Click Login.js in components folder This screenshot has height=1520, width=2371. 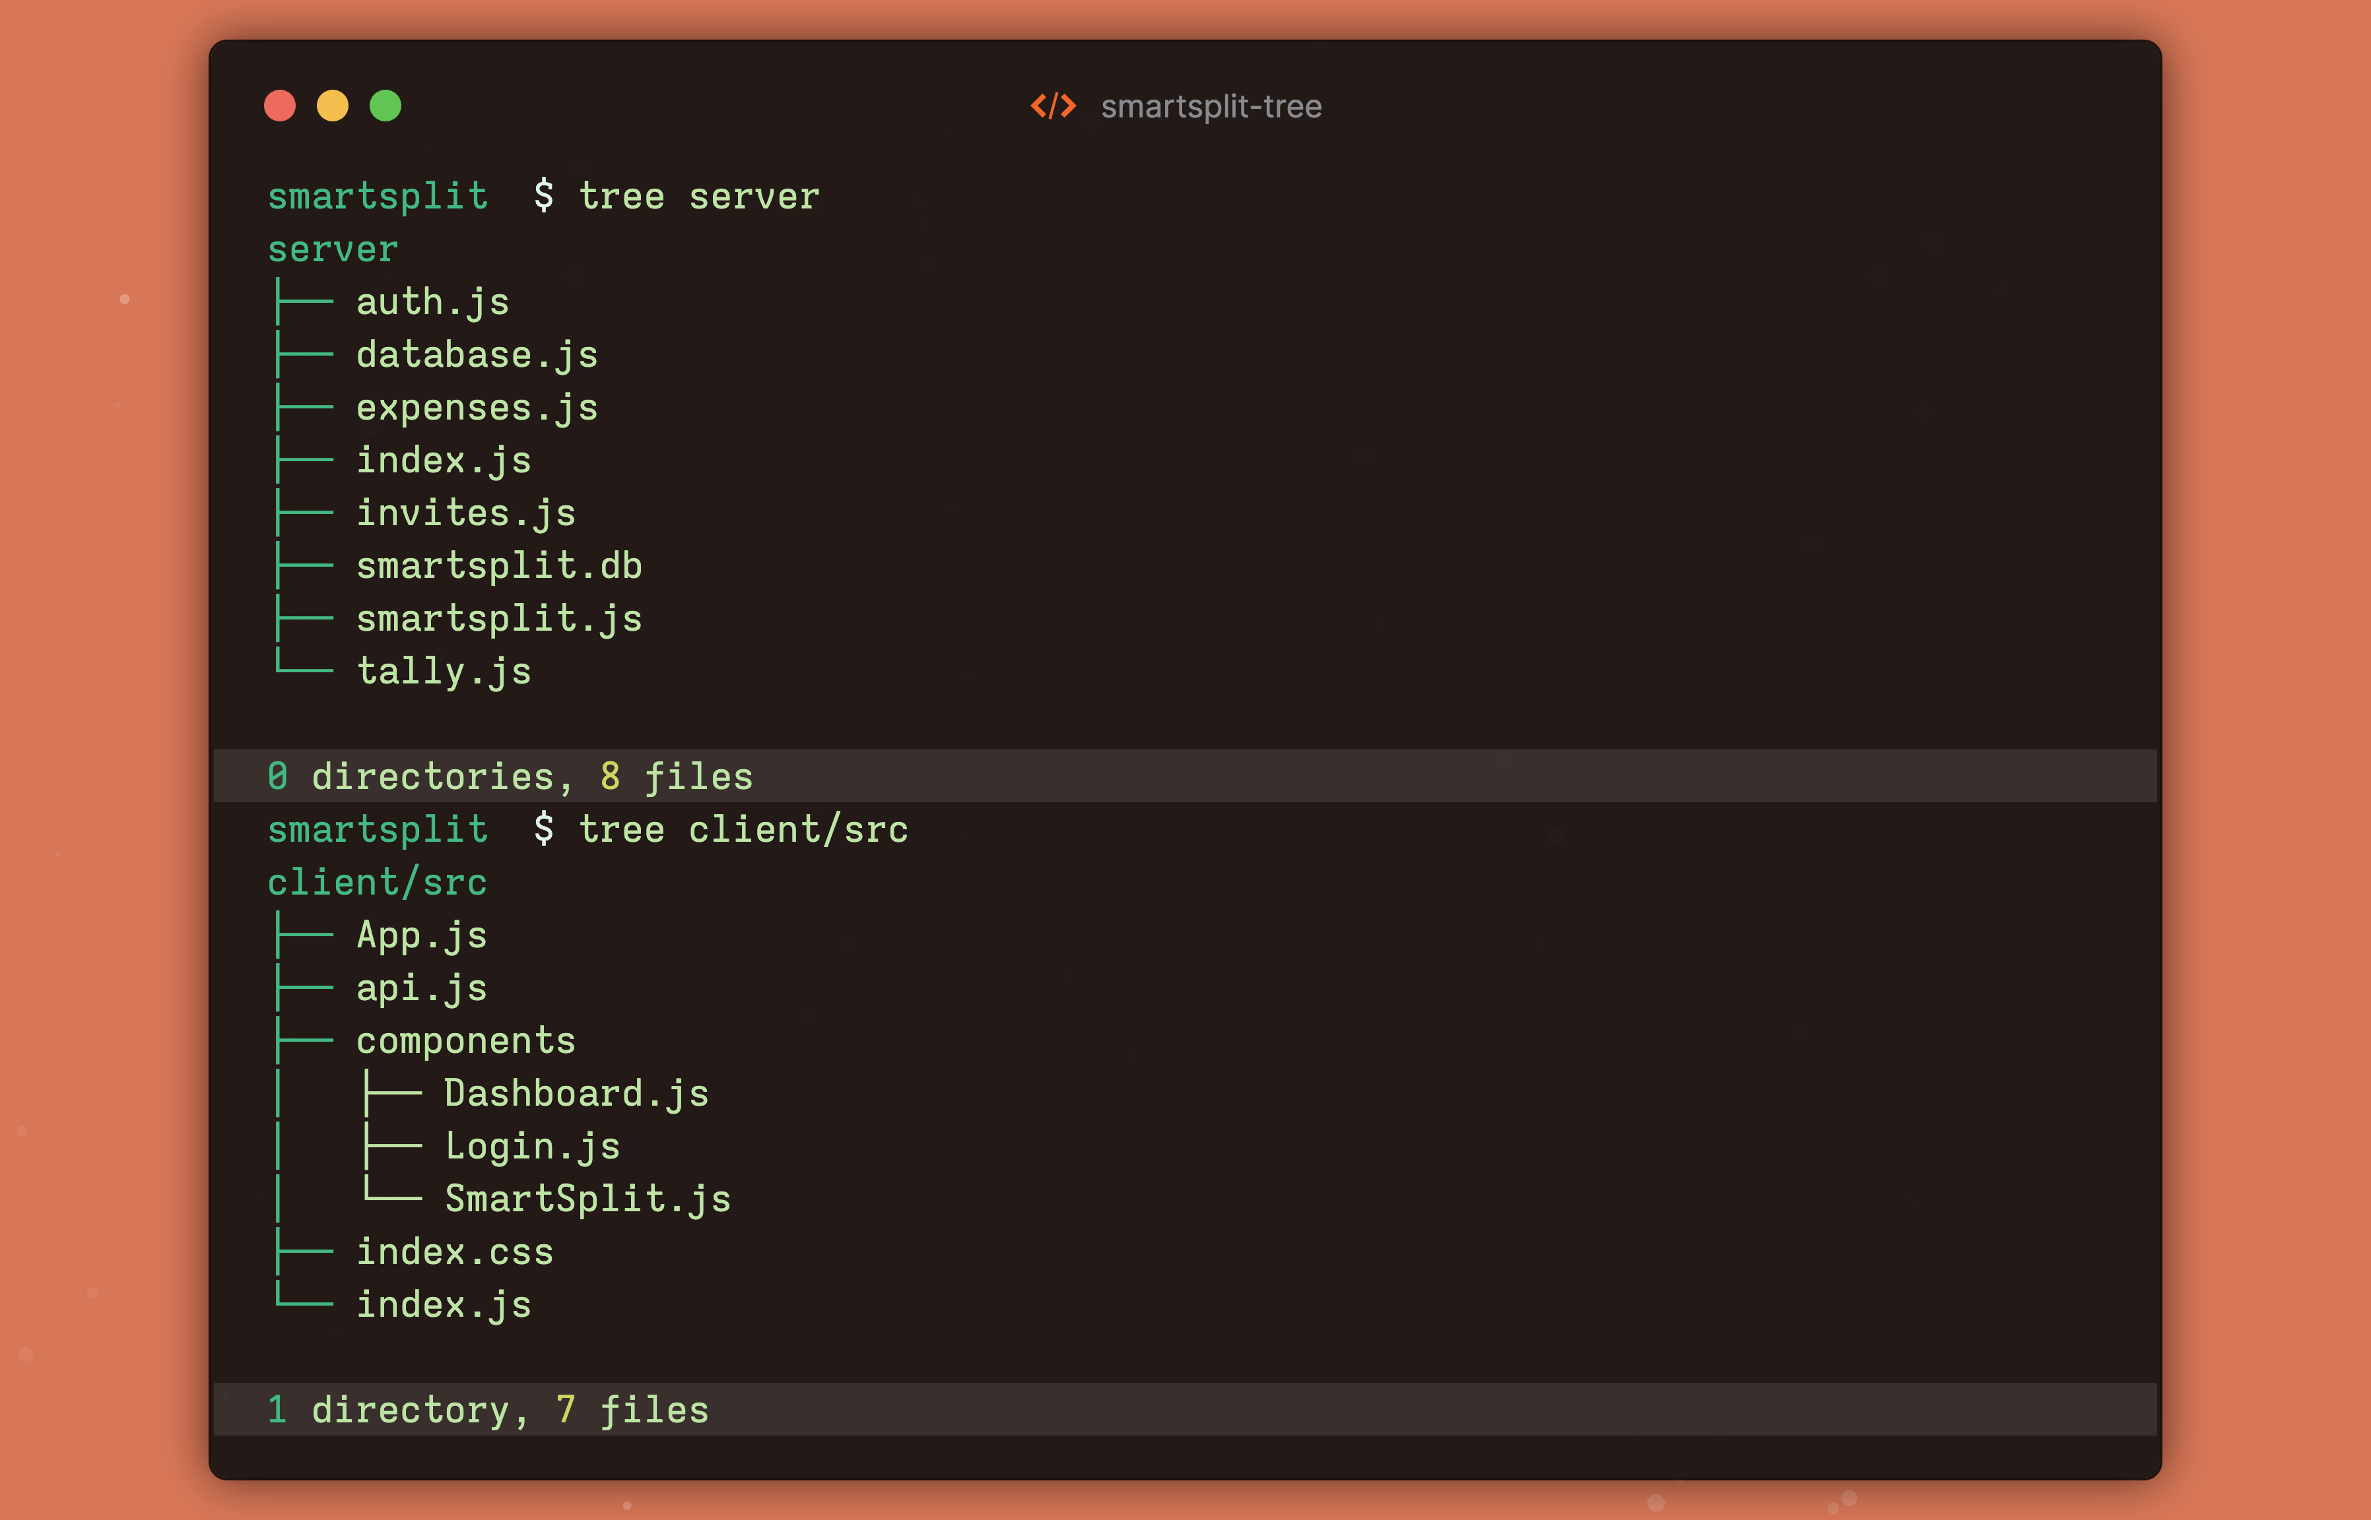532,1147
